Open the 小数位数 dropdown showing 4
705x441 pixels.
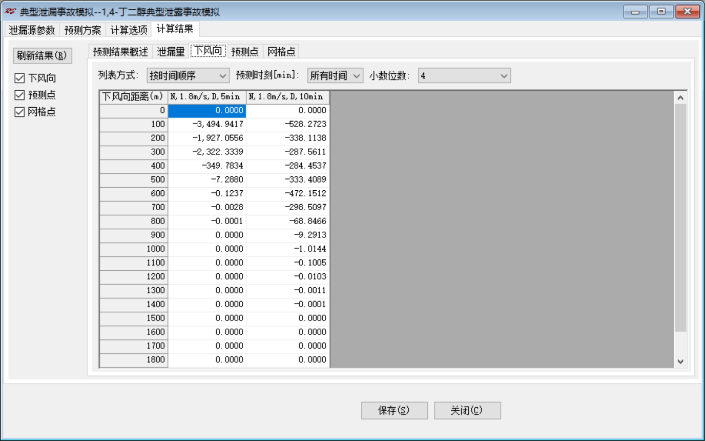(464, 76)
